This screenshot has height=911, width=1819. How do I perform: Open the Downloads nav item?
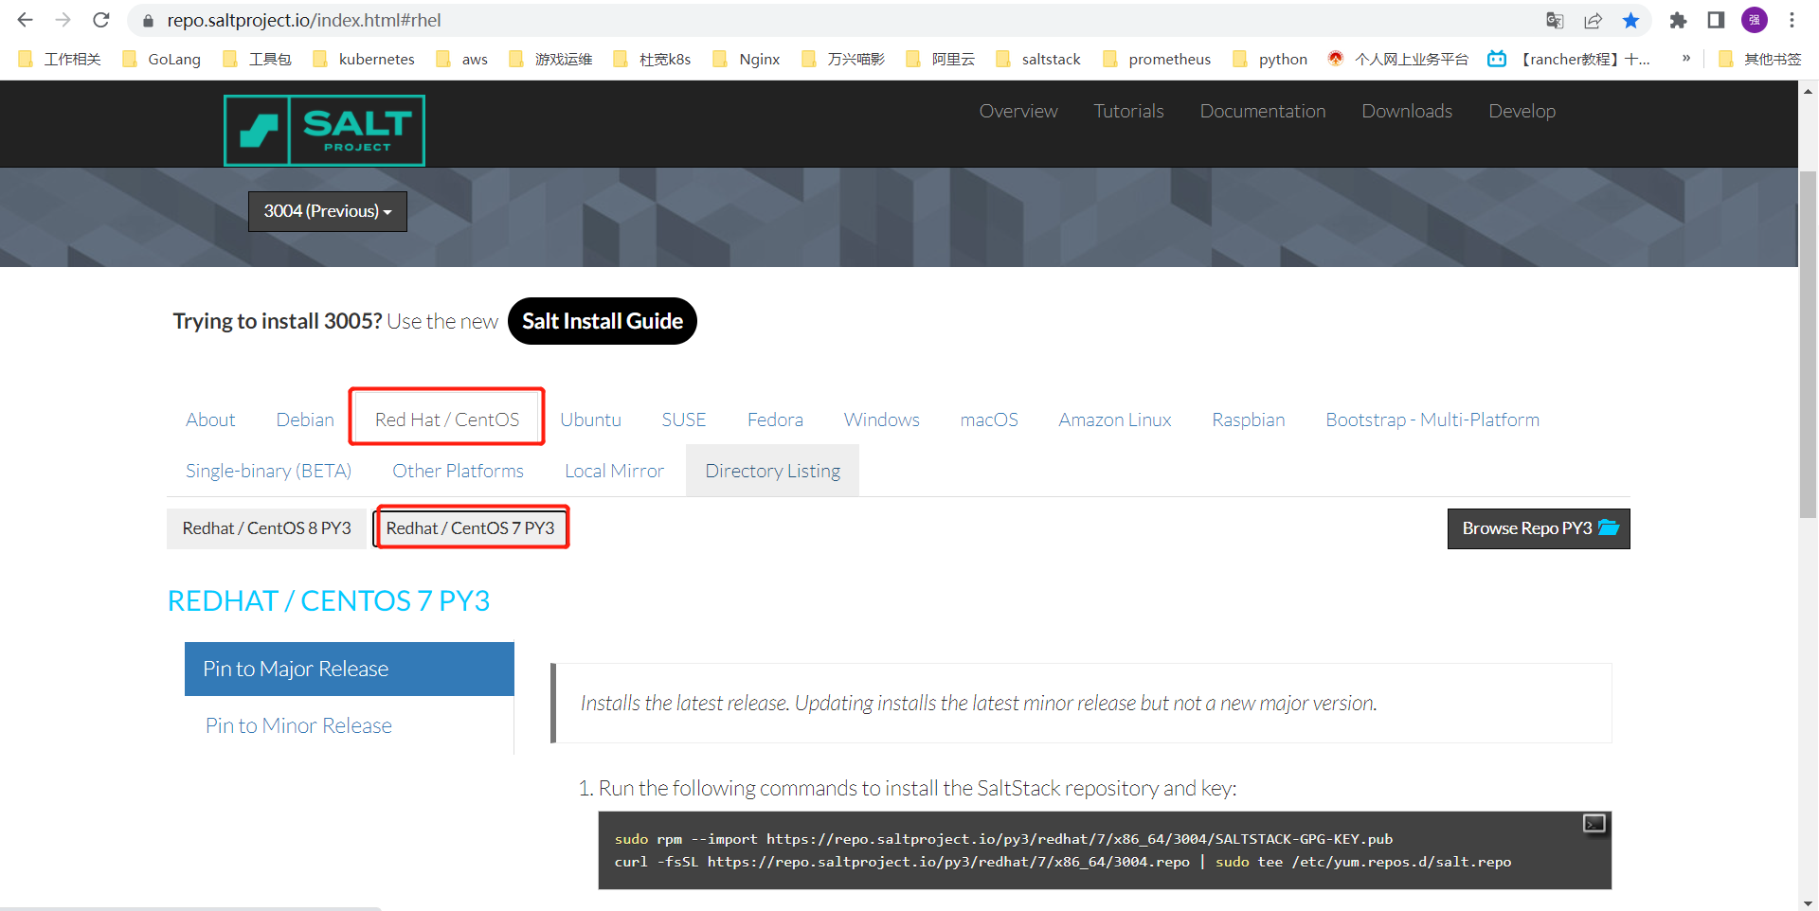[1407, 111]
